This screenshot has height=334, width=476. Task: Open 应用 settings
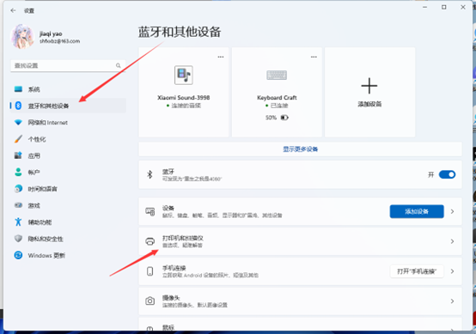coord(68,155)
